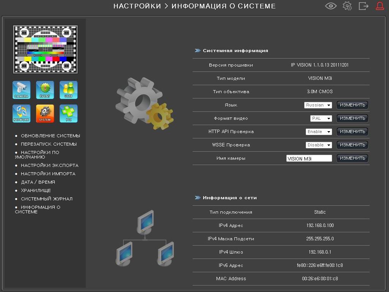Open ХРАНИЛИЩЕ menu item
Image resolution: width=389 pixels, height=292 pixels.
click(36, 190)
